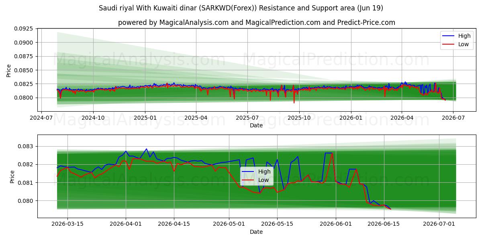Click the 2026-03-15 date tick on the lower chart
The height and width of the screenshot is (241, 482).
pyautogui.click(x=67, y=224)
